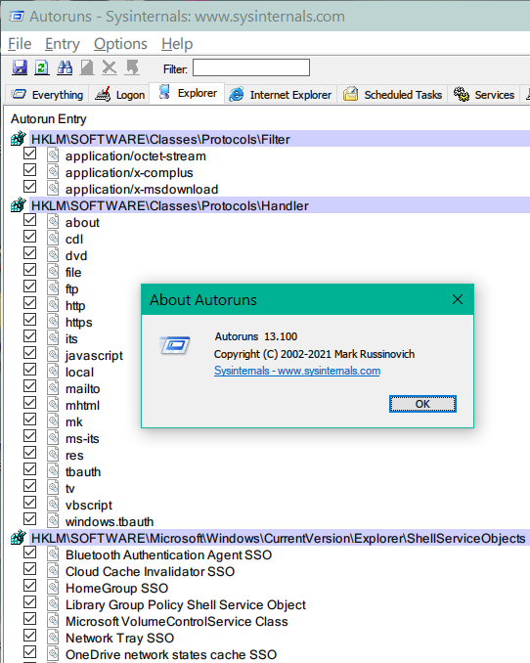
Task: Switch to the Everything tab
Action: (x=47, y=94)
